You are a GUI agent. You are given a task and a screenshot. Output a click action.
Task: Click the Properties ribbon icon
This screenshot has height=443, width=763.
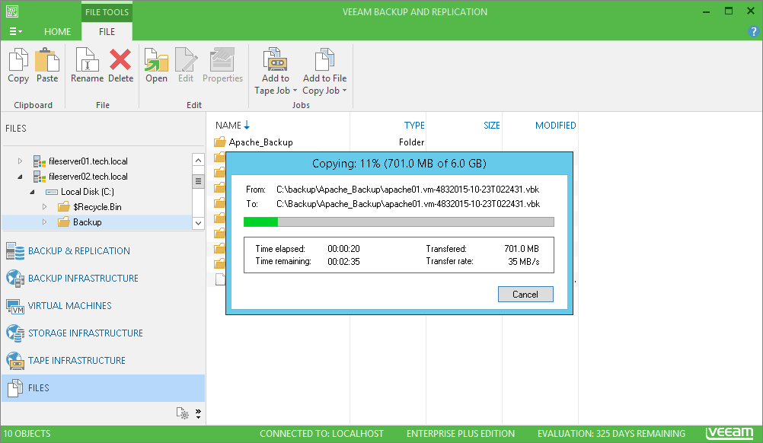[222, 60]
